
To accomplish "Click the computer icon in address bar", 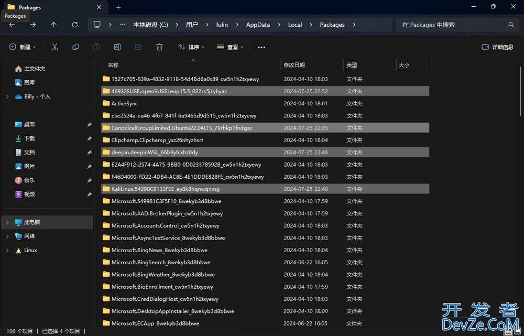I will [x=97, y=25].
